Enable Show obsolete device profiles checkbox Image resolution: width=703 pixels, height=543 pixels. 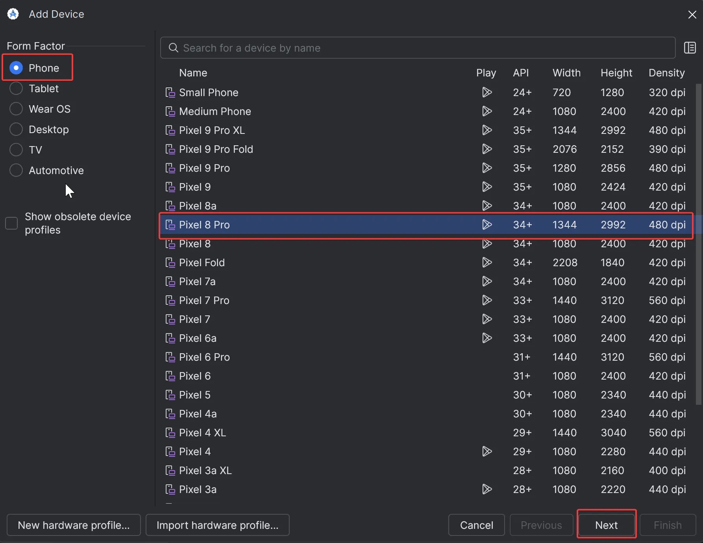pyautogui.click(x=11, y=223)
